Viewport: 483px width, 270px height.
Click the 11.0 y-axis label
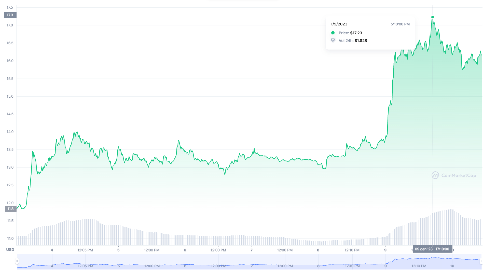point(10,238)
